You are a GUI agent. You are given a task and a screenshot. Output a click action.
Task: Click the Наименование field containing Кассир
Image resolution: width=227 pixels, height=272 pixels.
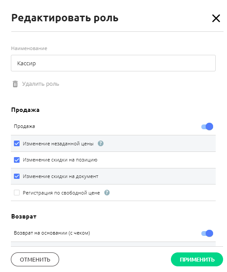coord(113,63)
